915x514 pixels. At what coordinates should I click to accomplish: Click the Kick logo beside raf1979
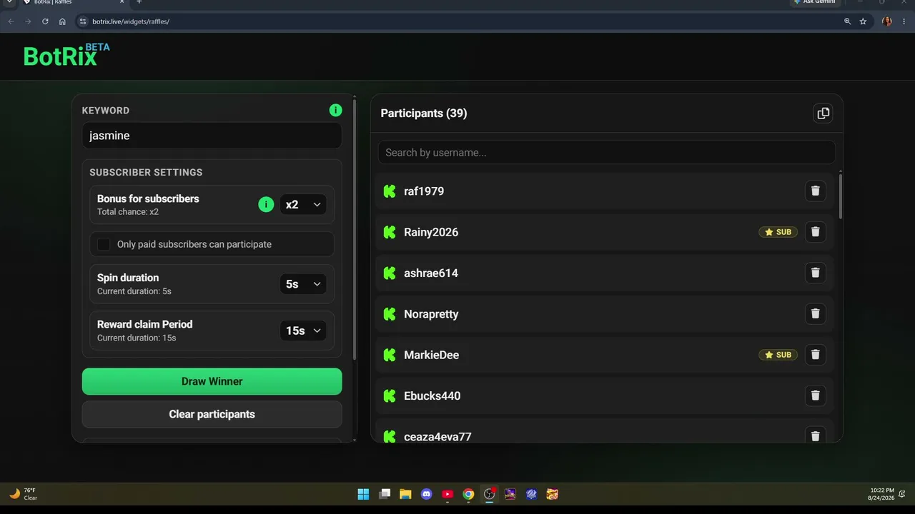(x=390, y=191)
